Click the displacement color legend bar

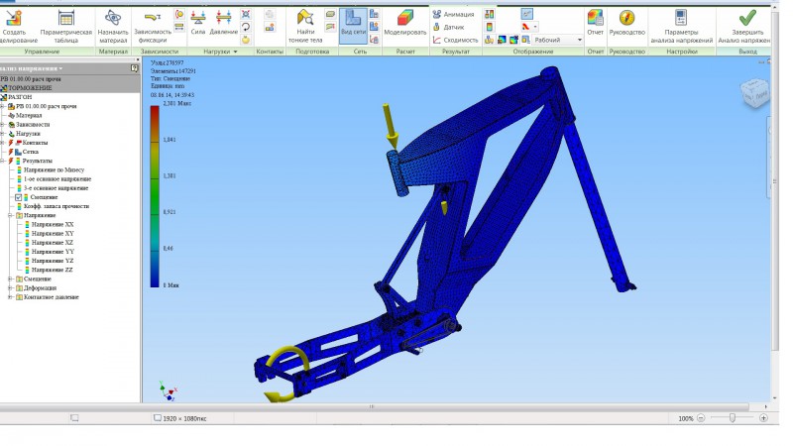[155, 196]
